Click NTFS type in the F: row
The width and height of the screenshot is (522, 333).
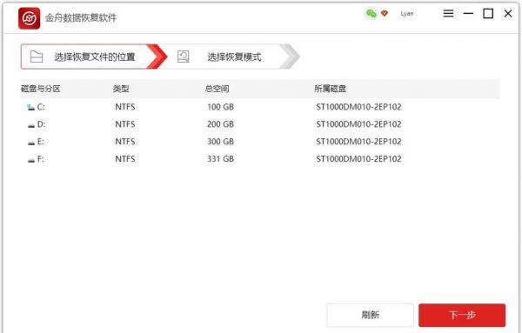coord(125,159)
